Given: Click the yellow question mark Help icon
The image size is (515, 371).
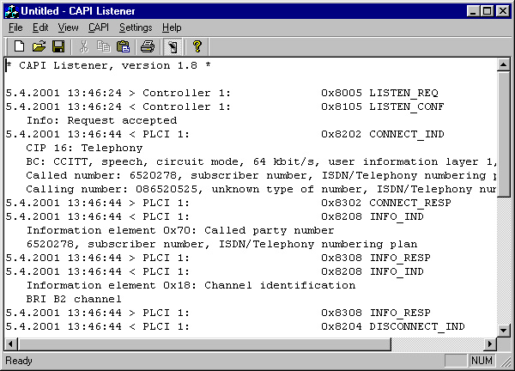Looking at the screenshot, I should point(197,46).
